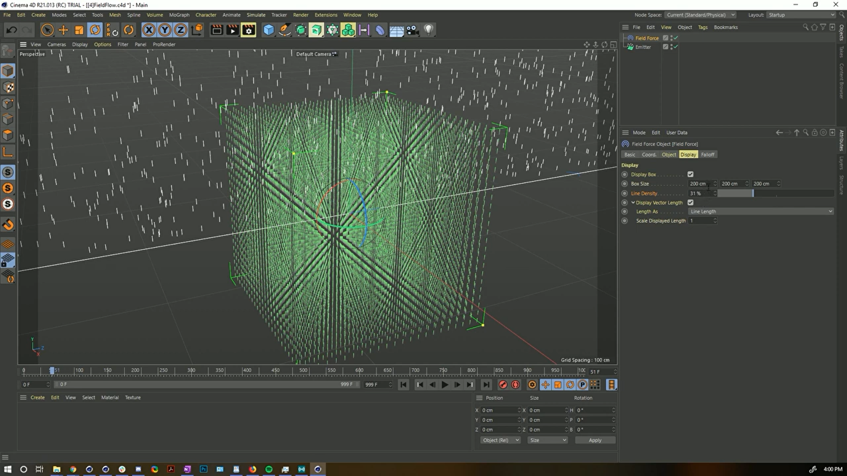Viewport: 847px width, 476px height.
Task: Click the Rotate tool icon
Action: coord(95,30)
